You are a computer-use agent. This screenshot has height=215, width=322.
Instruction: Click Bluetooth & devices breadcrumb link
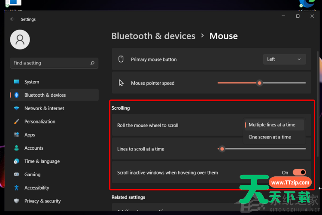click(x=153, y=36)
